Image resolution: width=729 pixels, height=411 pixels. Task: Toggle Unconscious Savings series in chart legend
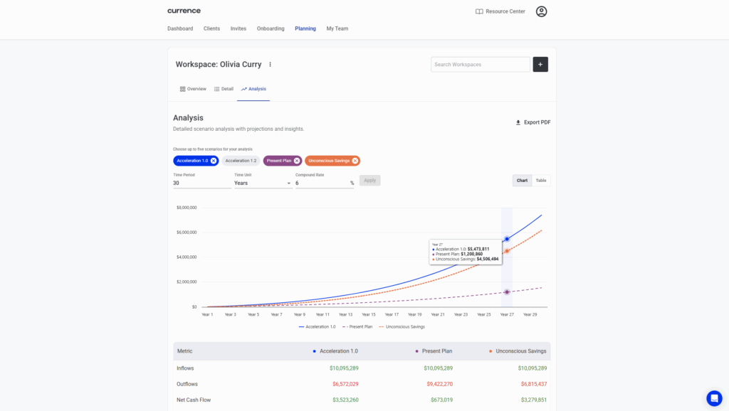pyautogui.click(x=402, y=326)
